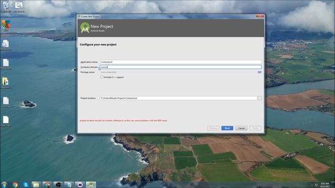Launch Chrome from pinned taskbar icon

tap(15, 185)
